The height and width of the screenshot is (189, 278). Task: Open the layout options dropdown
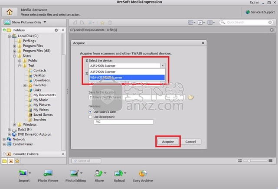coord(211,22)
